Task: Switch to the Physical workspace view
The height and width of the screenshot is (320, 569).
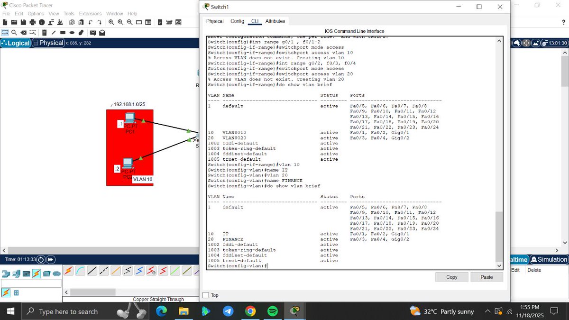Action: coord(49,43)
